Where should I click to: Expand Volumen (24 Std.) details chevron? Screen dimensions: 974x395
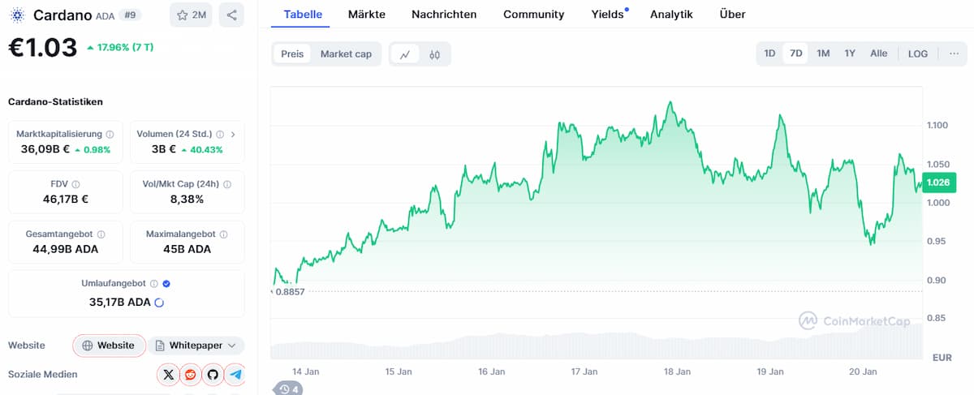234,135
